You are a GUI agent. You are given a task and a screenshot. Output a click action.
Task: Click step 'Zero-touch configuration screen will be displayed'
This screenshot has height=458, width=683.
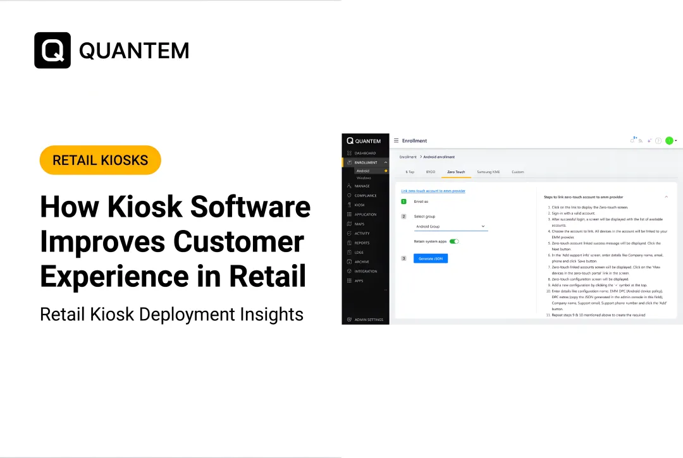coord(590,279)
